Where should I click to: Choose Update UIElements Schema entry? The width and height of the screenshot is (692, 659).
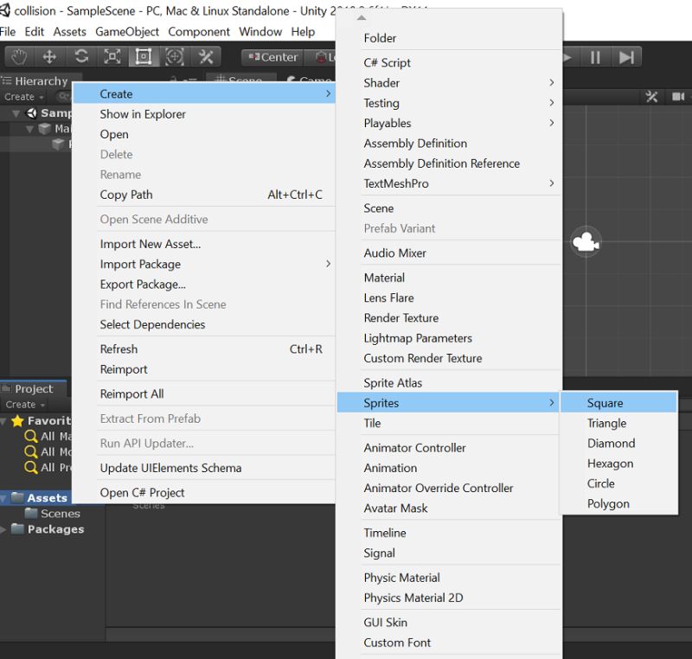(x=204, y=468)
